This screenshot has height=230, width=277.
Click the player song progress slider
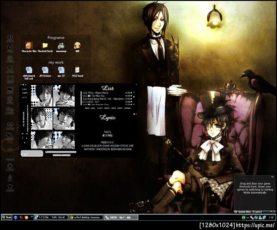(x=61, y=152)
